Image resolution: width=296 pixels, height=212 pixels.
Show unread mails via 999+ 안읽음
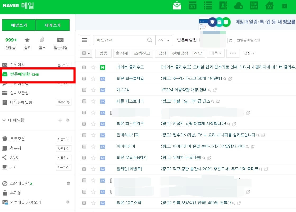click(11, 43)
